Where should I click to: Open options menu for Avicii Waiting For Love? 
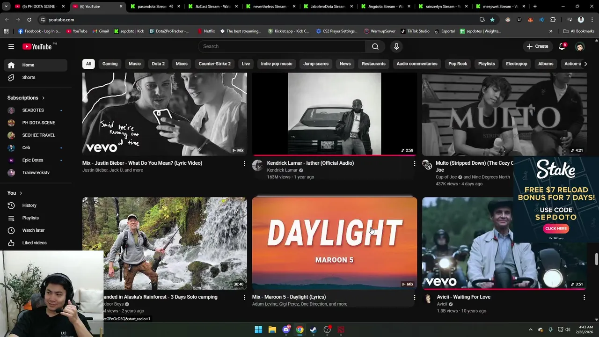click(584, 297)
